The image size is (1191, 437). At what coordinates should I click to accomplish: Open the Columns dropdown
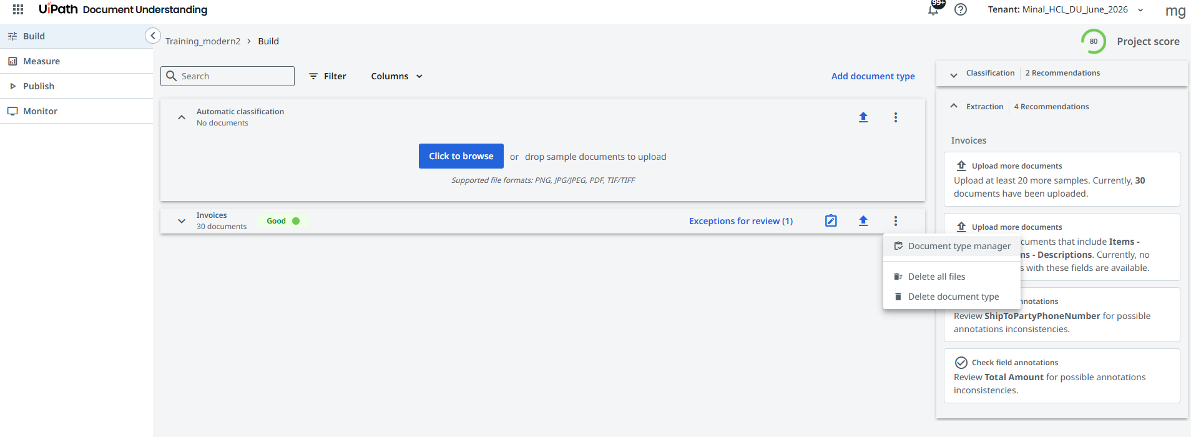pyautogui.click(x=397, y=76)
